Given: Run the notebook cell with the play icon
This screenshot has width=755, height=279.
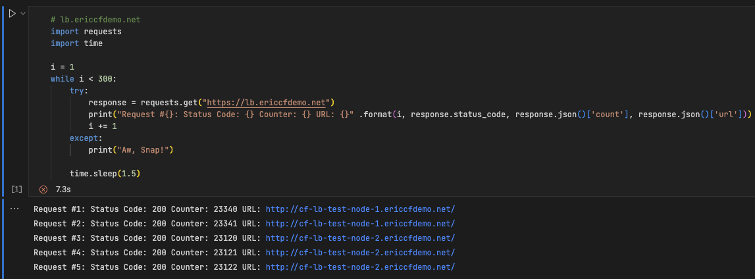Looking at the screenshot, I should [x=13, y=13].
